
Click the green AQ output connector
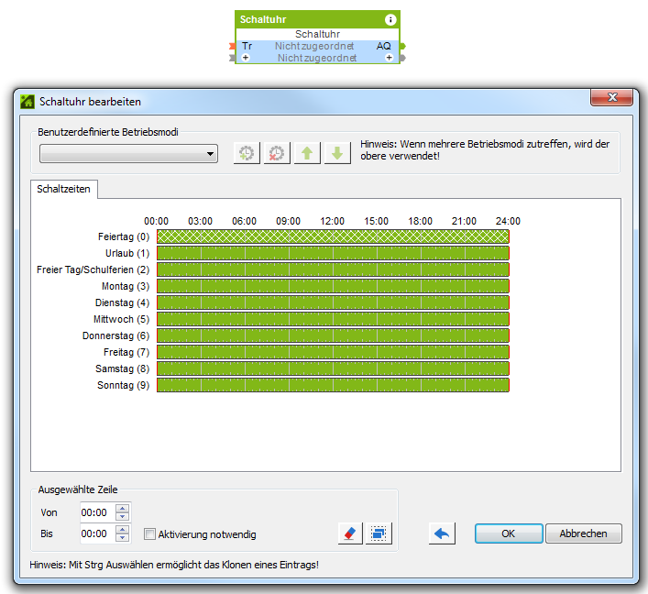tap(403, 46)
